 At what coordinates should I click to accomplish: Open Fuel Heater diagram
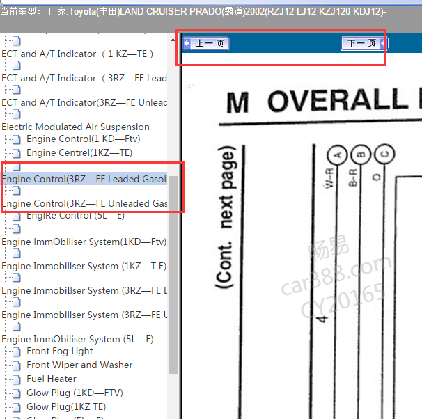pos(52,379)
